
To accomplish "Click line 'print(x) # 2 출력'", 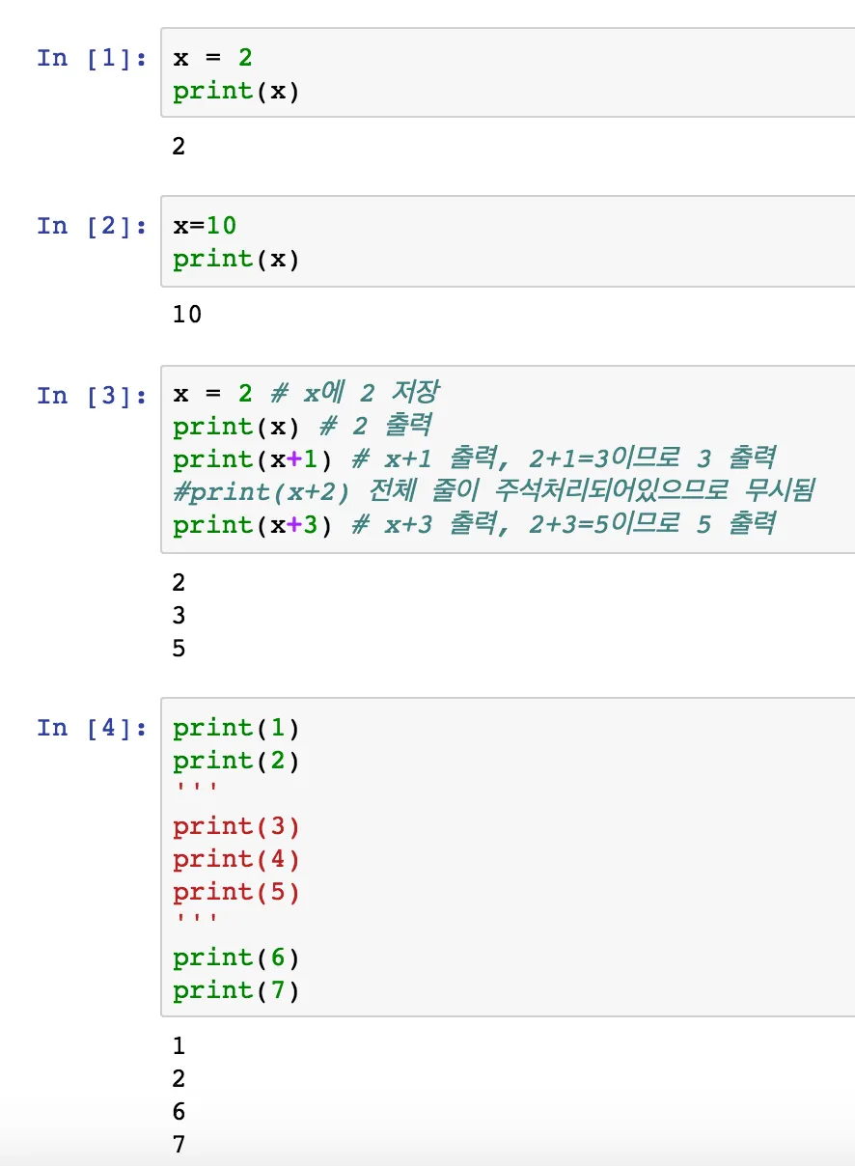I will 302,426.
